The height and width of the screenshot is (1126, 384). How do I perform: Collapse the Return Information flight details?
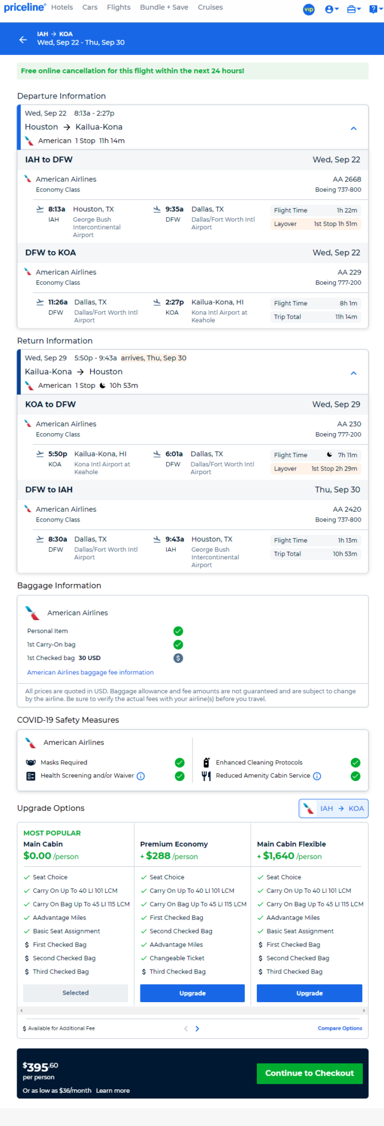pos(354,373)
